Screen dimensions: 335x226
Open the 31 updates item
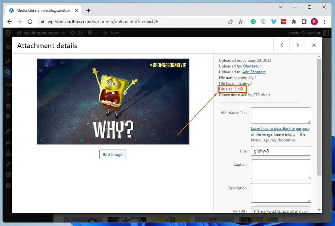76,33
